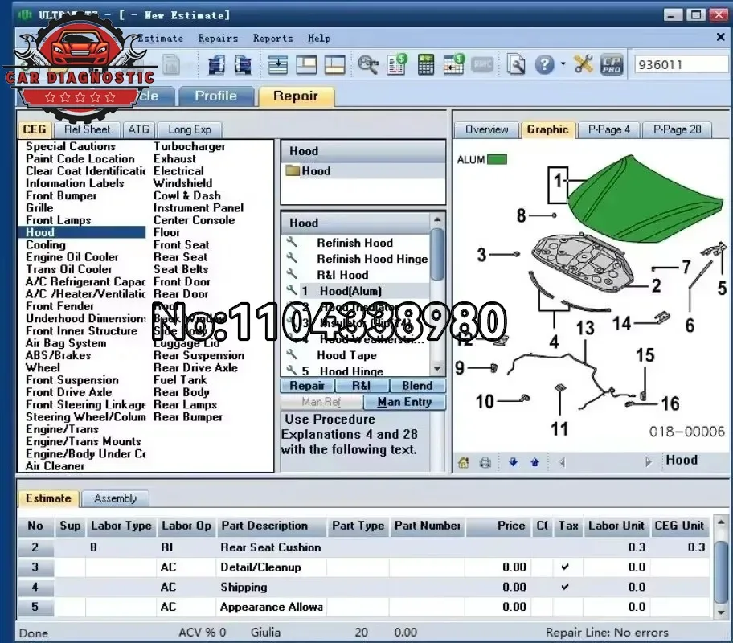This screenshot has height=643, width=733.
Task: Click the Labor Type column header
Action: pyautogui.click(x=121, y=526)
